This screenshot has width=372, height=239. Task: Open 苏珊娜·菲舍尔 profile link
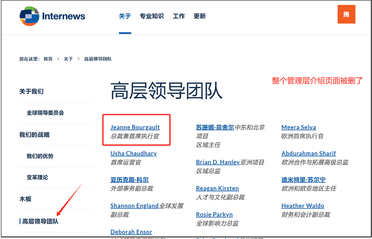point(215,127)
